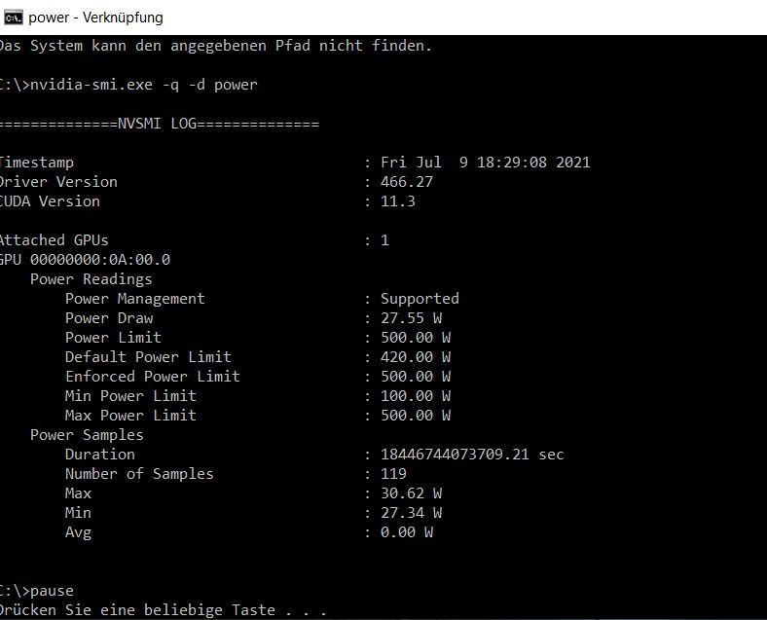Click the Attached GPUs label
Viewport: 767px width, 620px height.
[x=54, y=240]
